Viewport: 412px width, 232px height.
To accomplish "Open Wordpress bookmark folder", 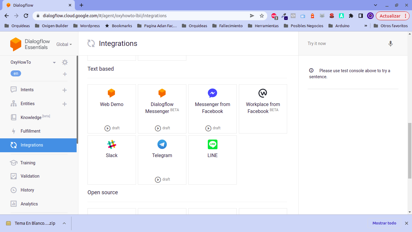I will point(86,26).
